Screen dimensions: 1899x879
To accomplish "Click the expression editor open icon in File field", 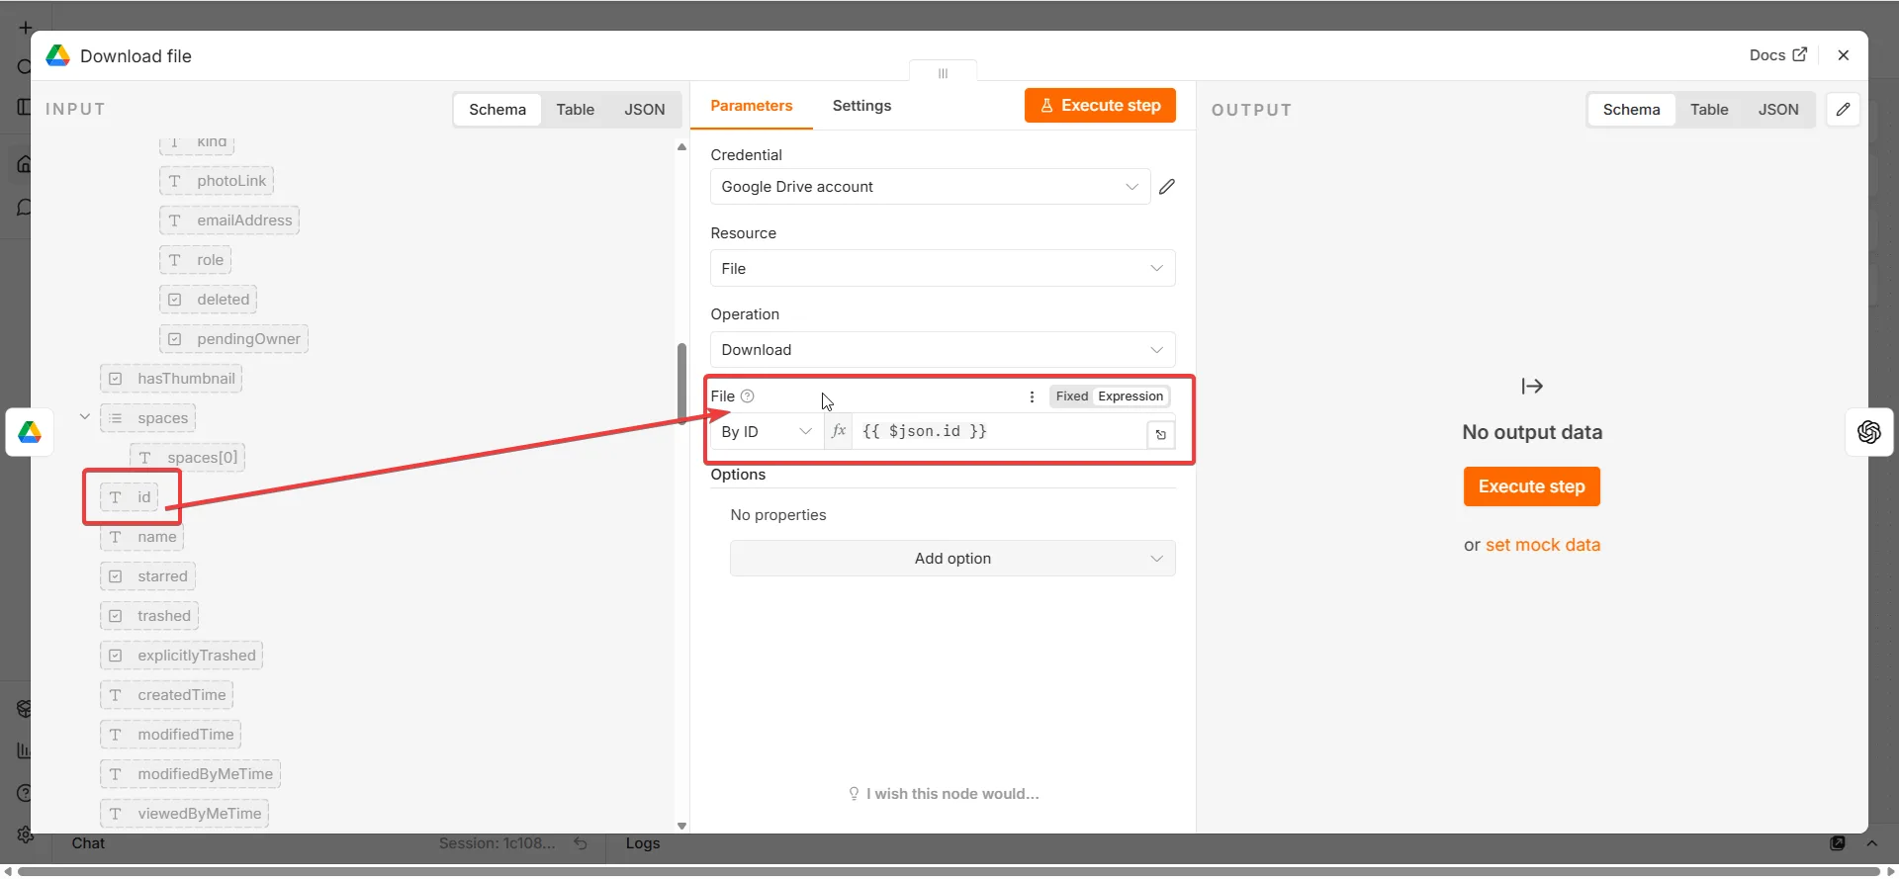I will [x=1161, y=435].
